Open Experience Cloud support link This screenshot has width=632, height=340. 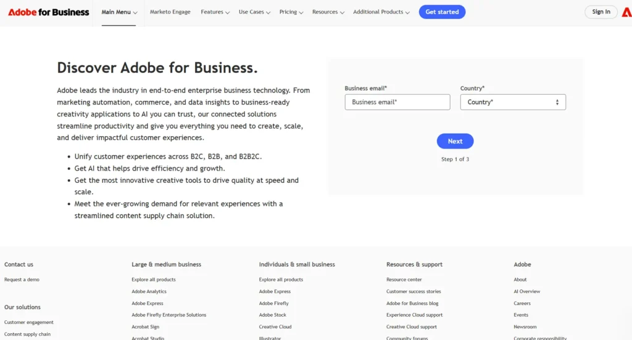point(414,315)
